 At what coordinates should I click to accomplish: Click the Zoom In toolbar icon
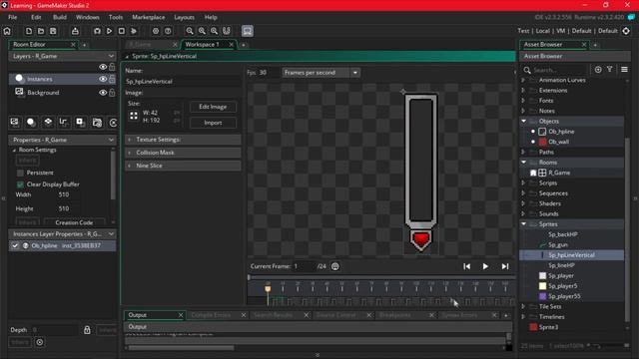point(214,31)
